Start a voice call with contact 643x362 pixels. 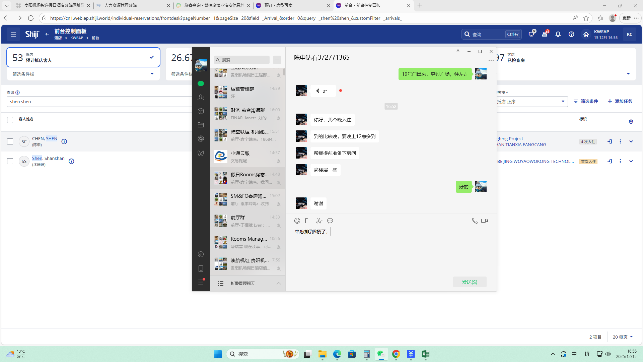(x=475, y=221)
